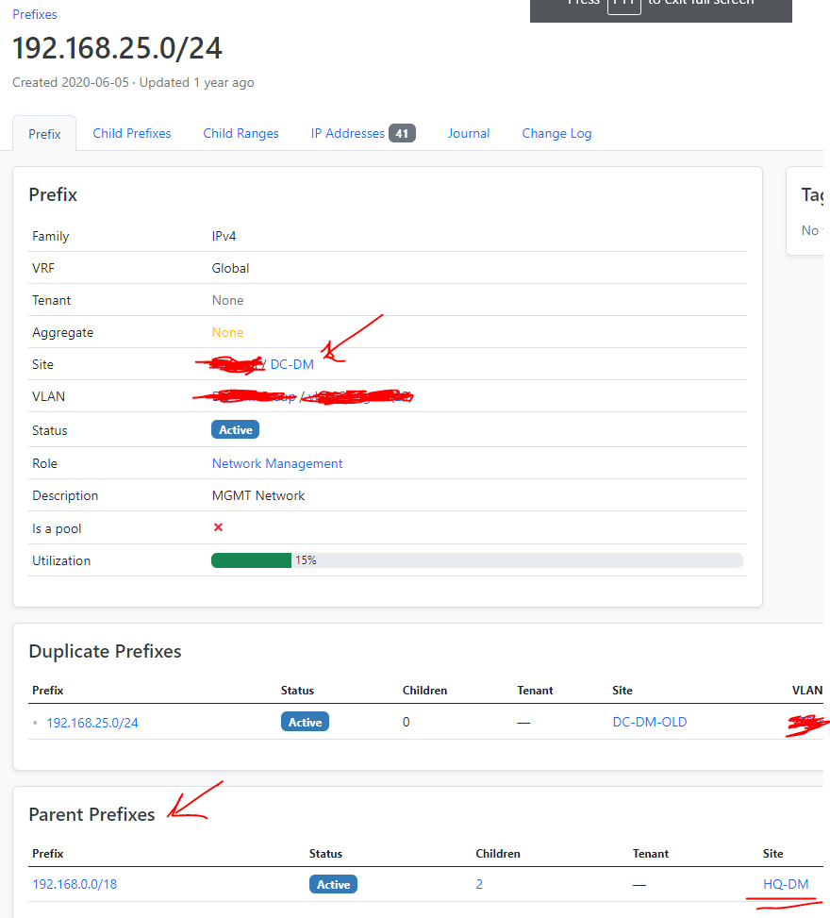Open parent prefix 192.168.0.0/18

point(75,884)
